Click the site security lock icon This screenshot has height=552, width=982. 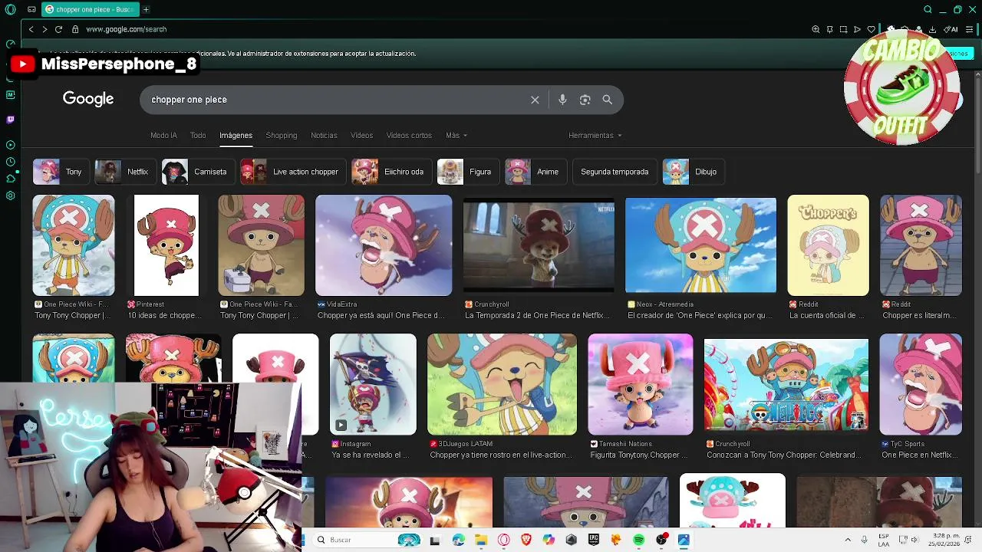click(x=75, y=29)
